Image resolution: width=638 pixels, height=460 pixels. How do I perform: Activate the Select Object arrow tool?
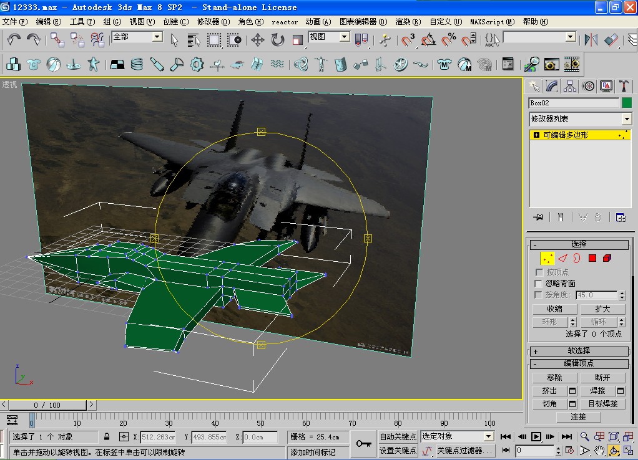pyautogui.click(x=175, y=40)
